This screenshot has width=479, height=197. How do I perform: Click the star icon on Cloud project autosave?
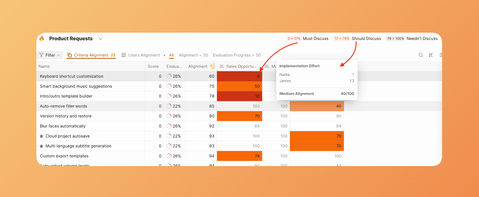click(x=41, y=136)
